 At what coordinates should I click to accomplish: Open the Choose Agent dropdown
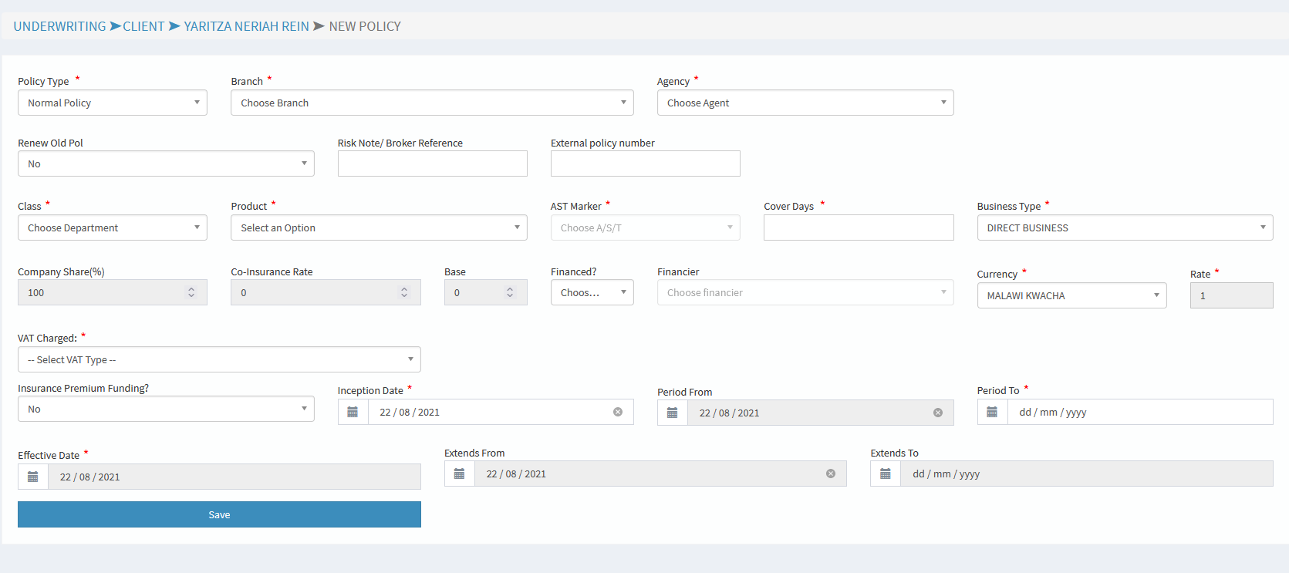pyautogui.click(x=805, y=103)
